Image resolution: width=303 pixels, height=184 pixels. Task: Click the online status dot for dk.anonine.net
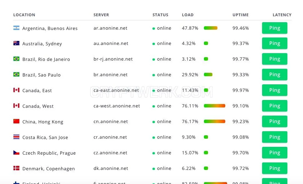[154, 169]
